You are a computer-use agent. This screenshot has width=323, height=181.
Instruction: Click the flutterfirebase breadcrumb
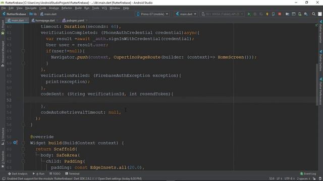[14, 14]
